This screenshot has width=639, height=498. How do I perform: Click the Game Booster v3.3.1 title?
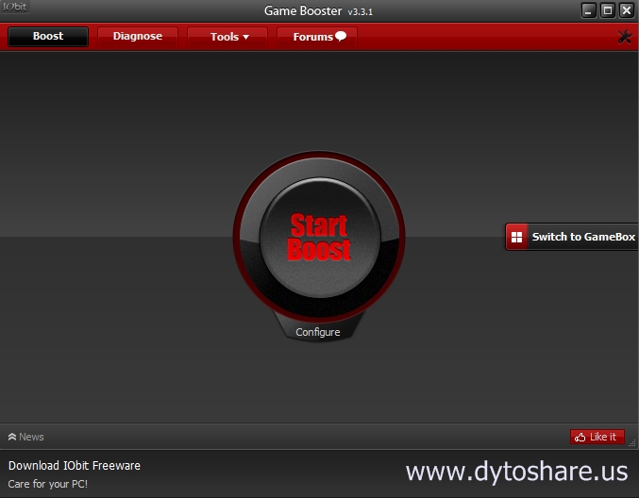(x=318, y=11)
